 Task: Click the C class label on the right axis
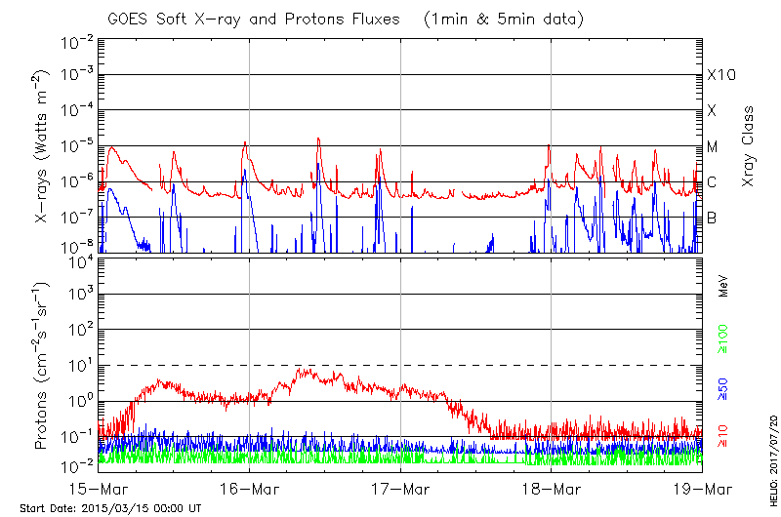click(x=712, y=182)
